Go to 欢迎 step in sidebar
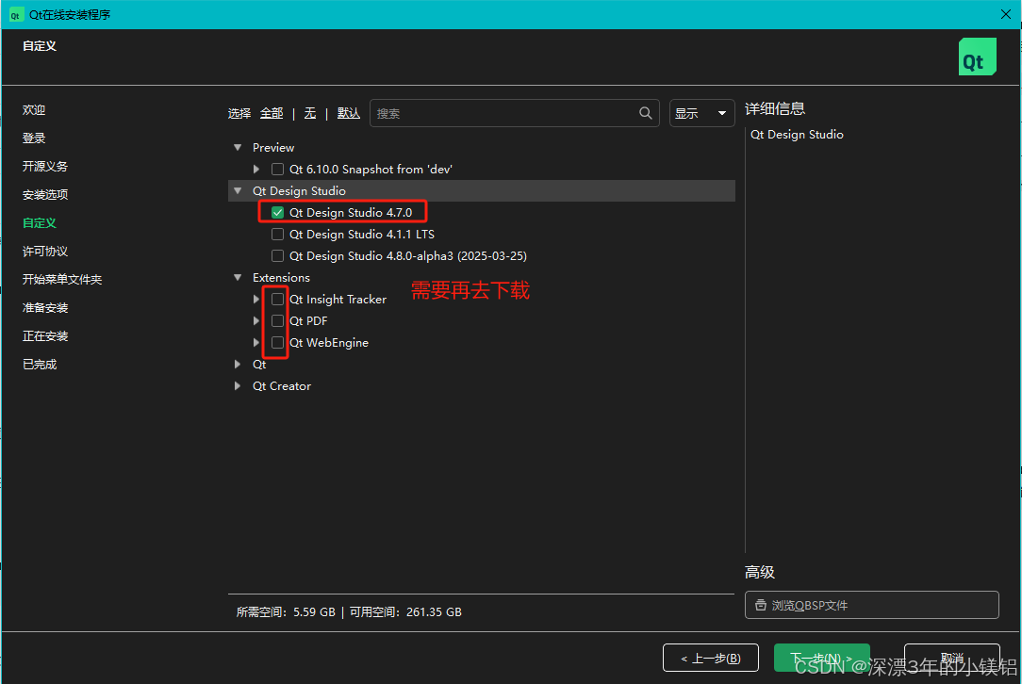Image resolution: width=1022 pixels, height=684 pixels. coord(34,110)
